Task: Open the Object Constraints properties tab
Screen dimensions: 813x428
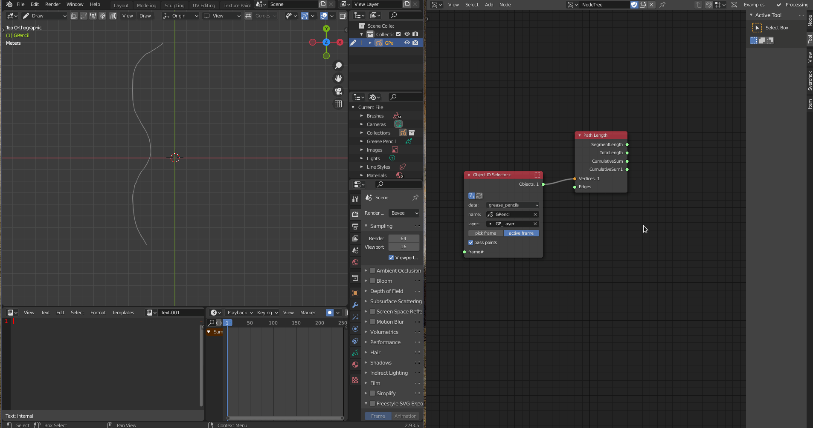Action: tap(355, 341)
